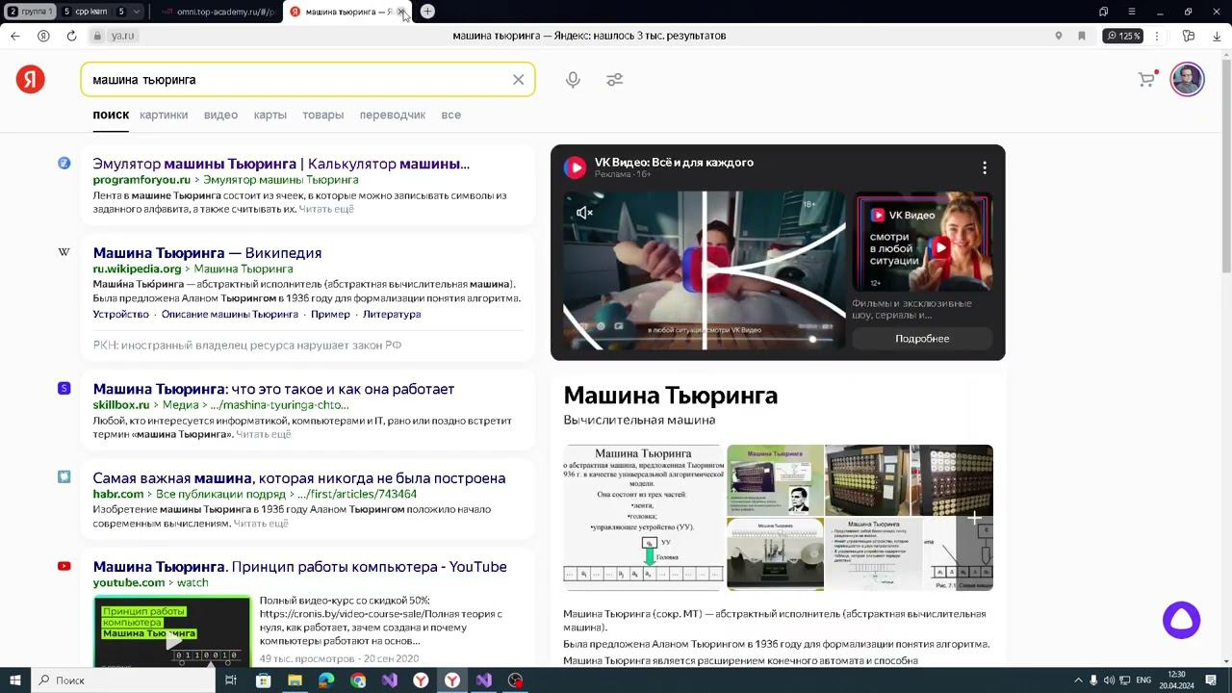Screen dimensions: 1232x693
Task: Open the Wikipedia 'Литература' sublink
Action: (x=392, y=315)
